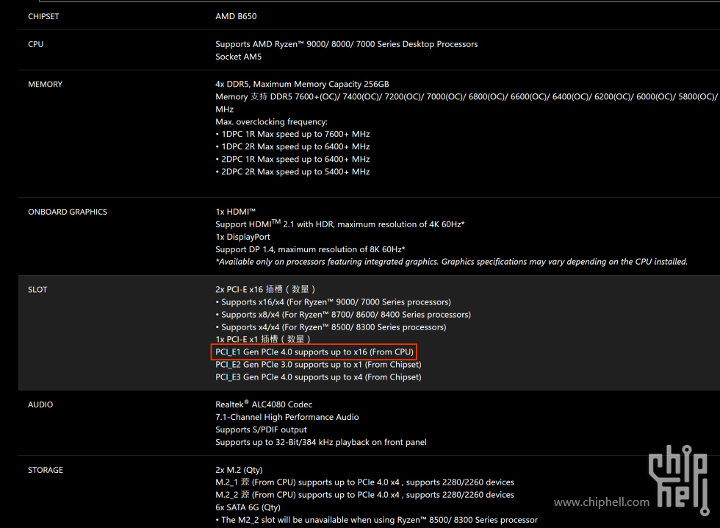Select the DDR5 7600+(OC) memory speed line
Screen dimensions: 720x528
tap(466, 96)
